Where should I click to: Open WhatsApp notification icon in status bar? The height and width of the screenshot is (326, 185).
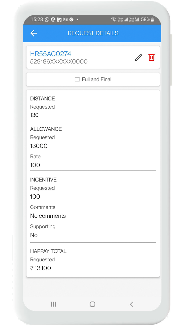47,19
